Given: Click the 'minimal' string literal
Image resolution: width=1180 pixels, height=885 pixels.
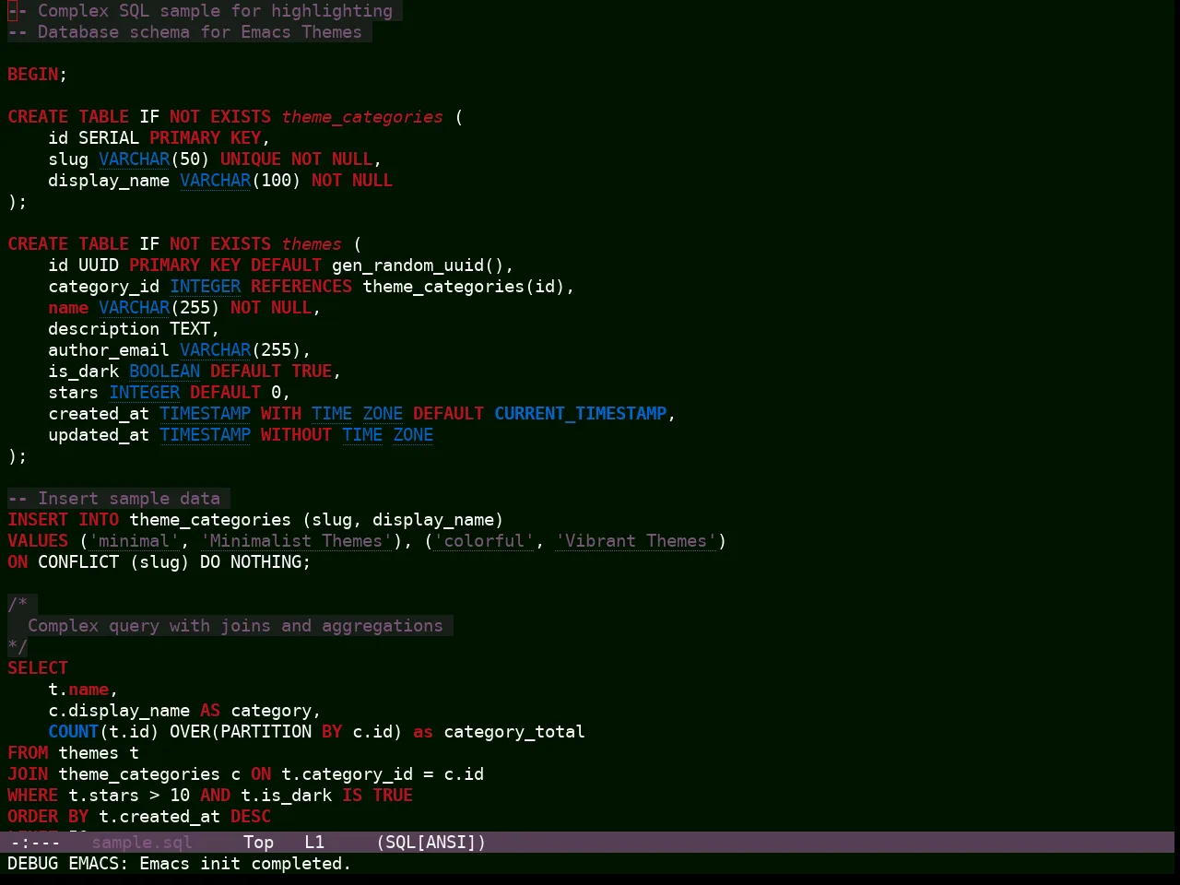Looking at the screenshot, I should click(x=135, y=541).
